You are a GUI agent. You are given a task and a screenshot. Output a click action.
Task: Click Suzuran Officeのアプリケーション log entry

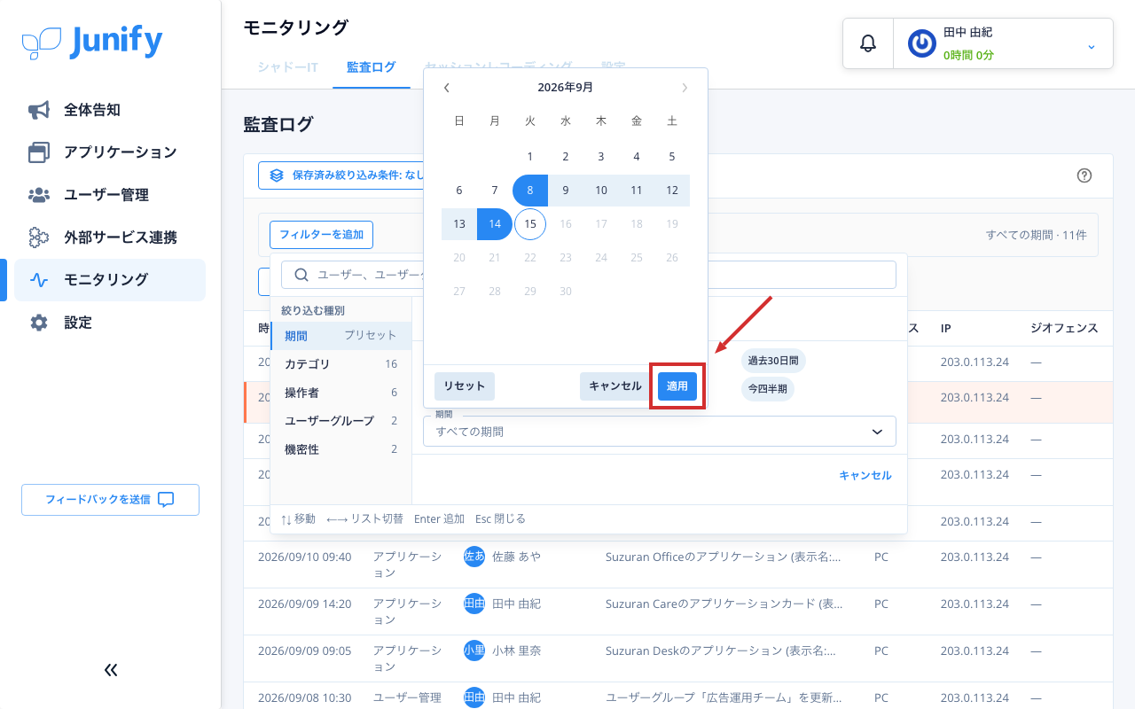723,557
